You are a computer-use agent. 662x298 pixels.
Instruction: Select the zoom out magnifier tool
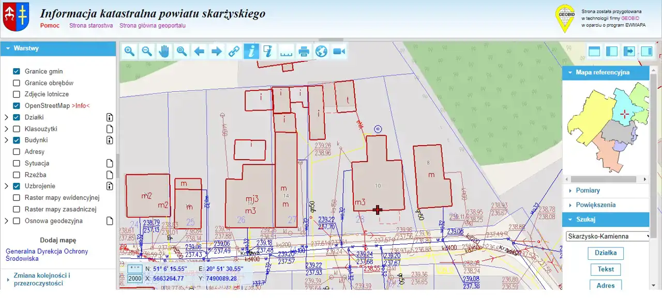pyautogui.click(x=147, y=51)
